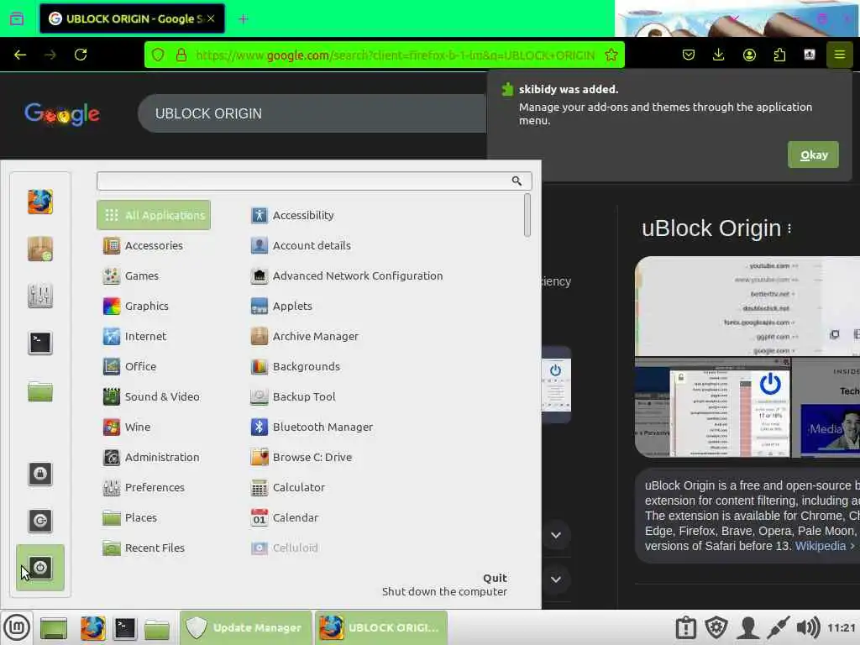Go back in Firefox toolbar

[x=20, y=55]
